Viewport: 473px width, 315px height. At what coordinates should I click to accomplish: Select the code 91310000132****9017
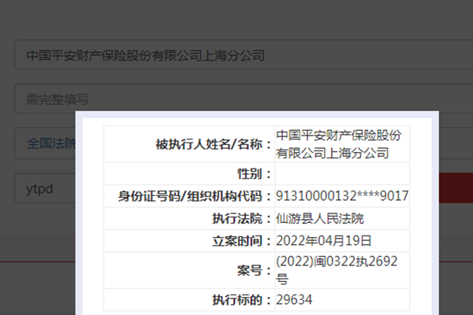pos(342,196)
